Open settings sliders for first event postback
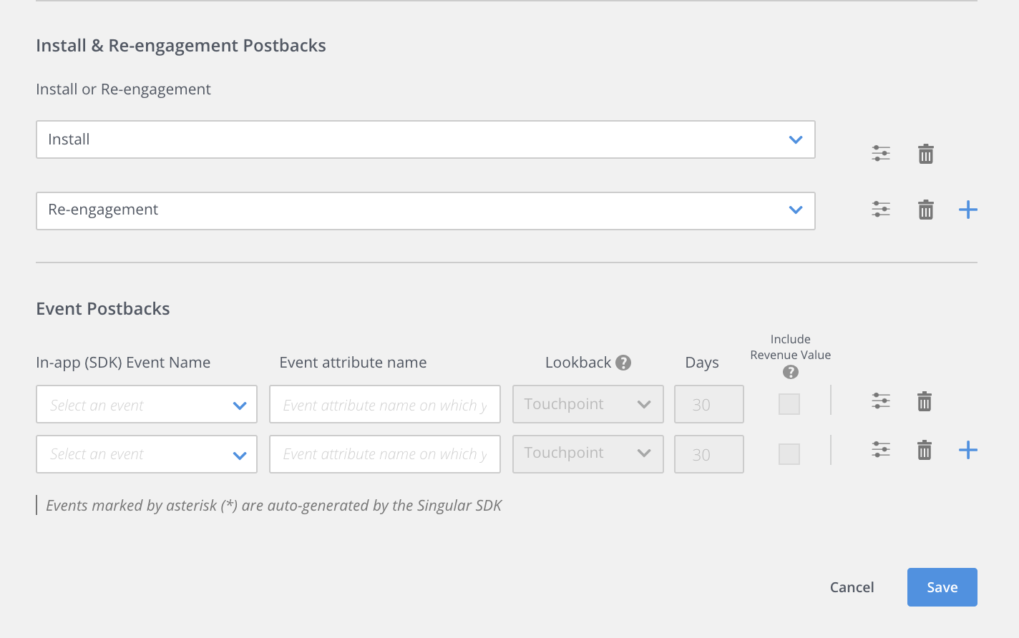1019x638 pixels. (881, 401)
